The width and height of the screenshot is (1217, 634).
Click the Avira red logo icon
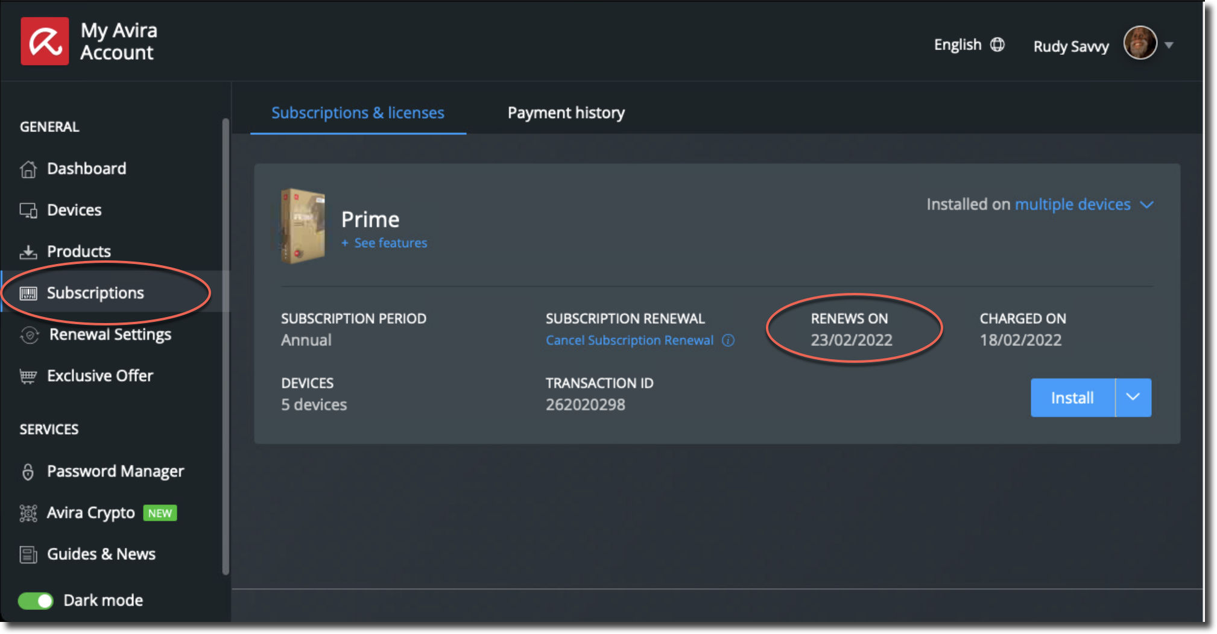point(45,41)
